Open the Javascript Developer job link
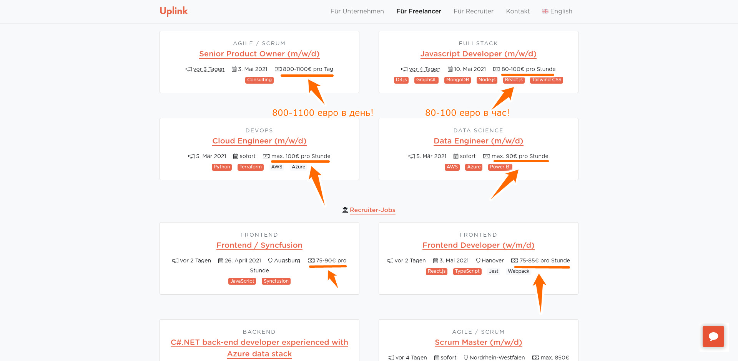The image size is (738, 361). (x=478, y=54)
